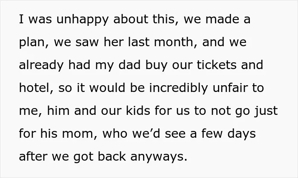The width and height of the screenshot is (298, 178).
Task: Click on the word "dad"
Action: click(x=129, y=64)
